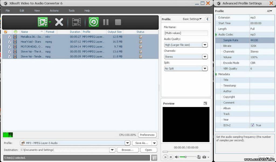The image size is (276, 162).
Task: Open Basic Settings dropdown in Profile panel
Action: tap(192, 19)
